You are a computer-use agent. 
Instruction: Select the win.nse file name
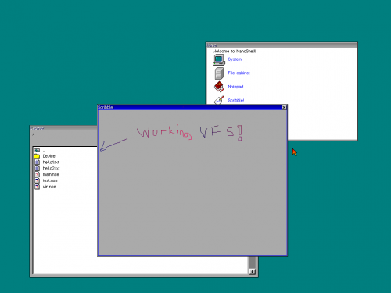click(x=49, y=187)
